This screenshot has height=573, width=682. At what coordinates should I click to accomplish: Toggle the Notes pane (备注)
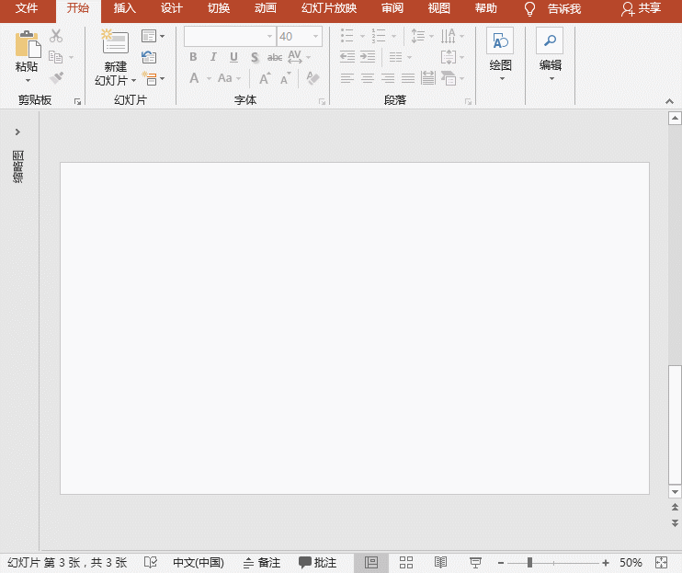coord(262,563)
